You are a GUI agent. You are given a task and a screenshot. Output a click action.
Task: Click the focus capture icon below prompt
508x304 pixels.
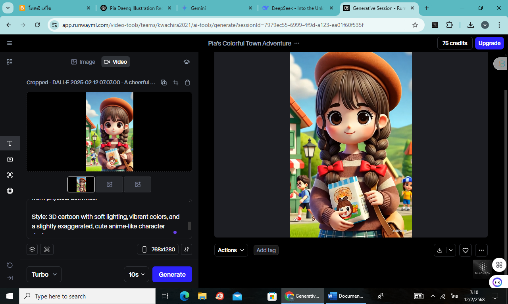click(47, 249)
